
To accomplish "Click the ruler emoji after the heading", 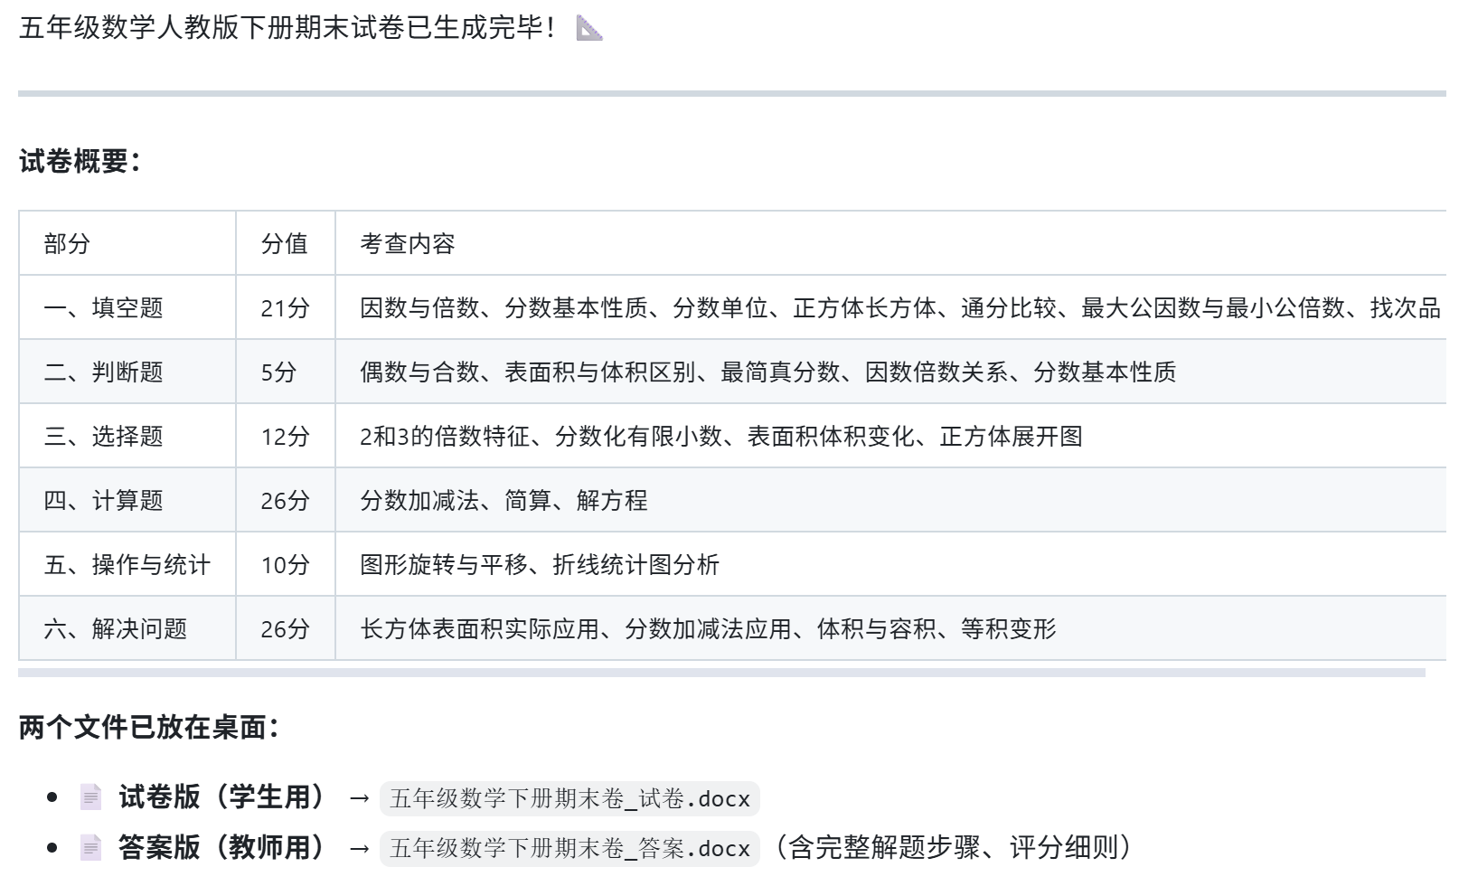I will tap(589, 28).
